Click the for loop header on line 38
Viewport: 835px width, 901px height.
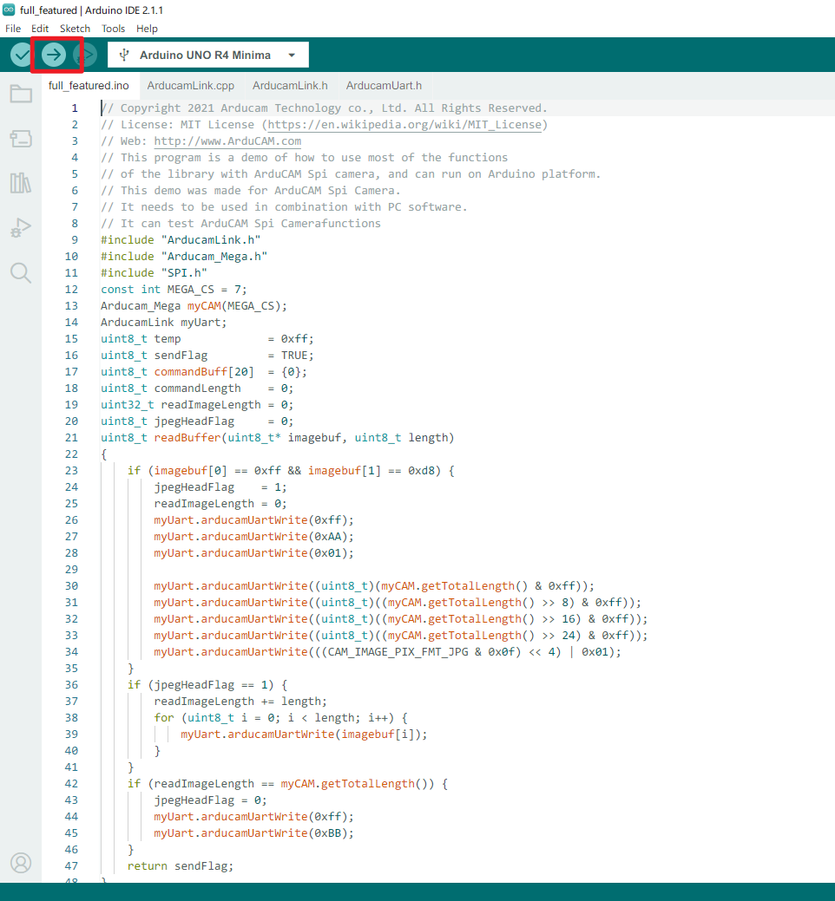click(280, 718)
